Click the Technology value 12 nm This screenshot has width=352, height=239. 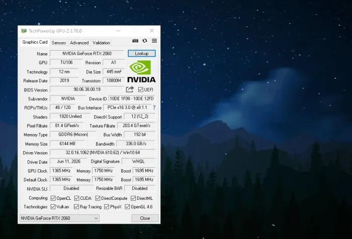coord(64,72)
